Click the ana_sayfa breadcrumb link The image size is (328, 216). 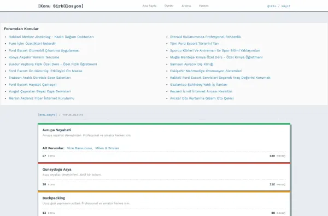(x=47, y=115)
